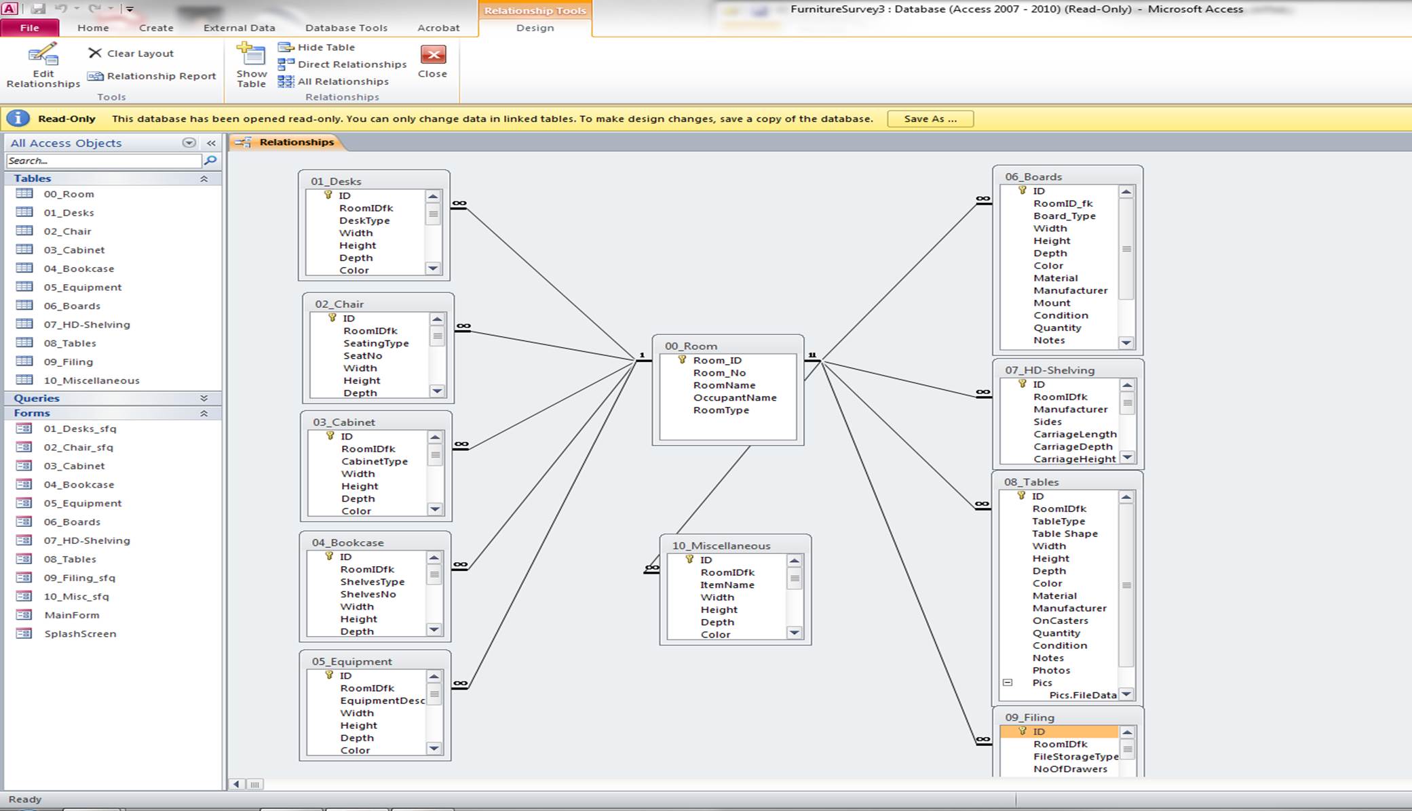Screen dimensions: 1412x811
Task: Click the horizontal scrollbar thumb at bottom
Action: click(x=255, y=785)
